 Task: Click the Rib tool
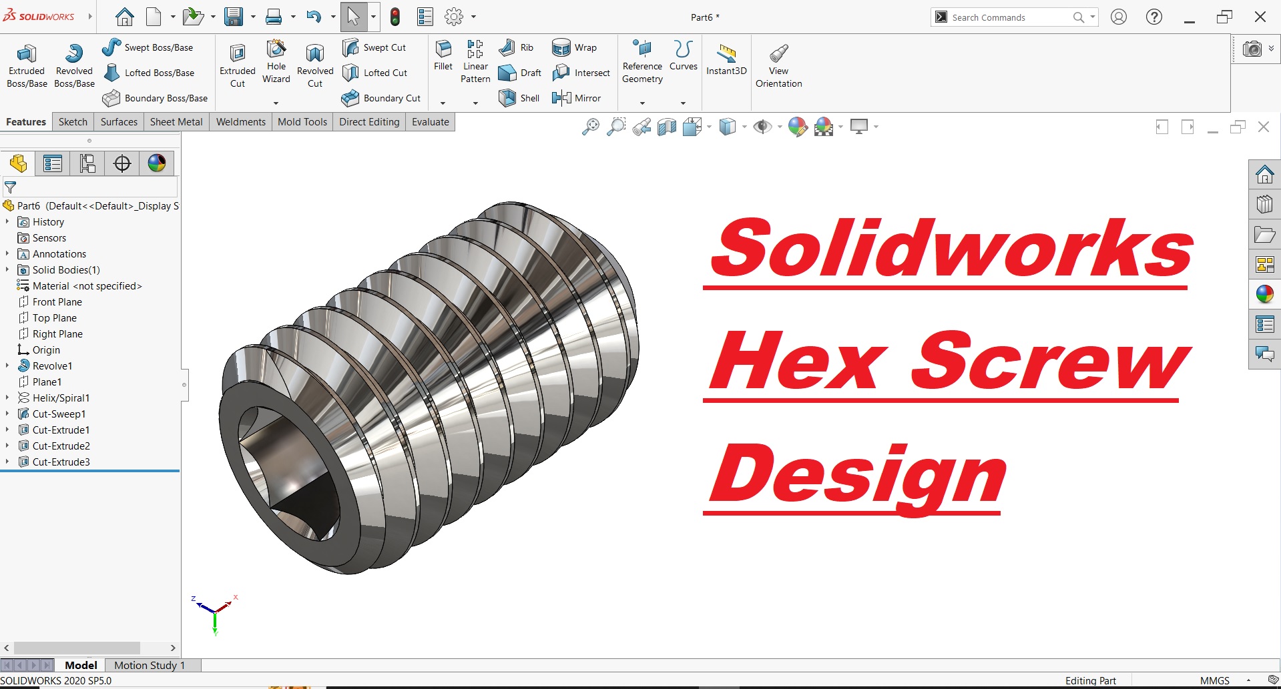tap(516, 47)
